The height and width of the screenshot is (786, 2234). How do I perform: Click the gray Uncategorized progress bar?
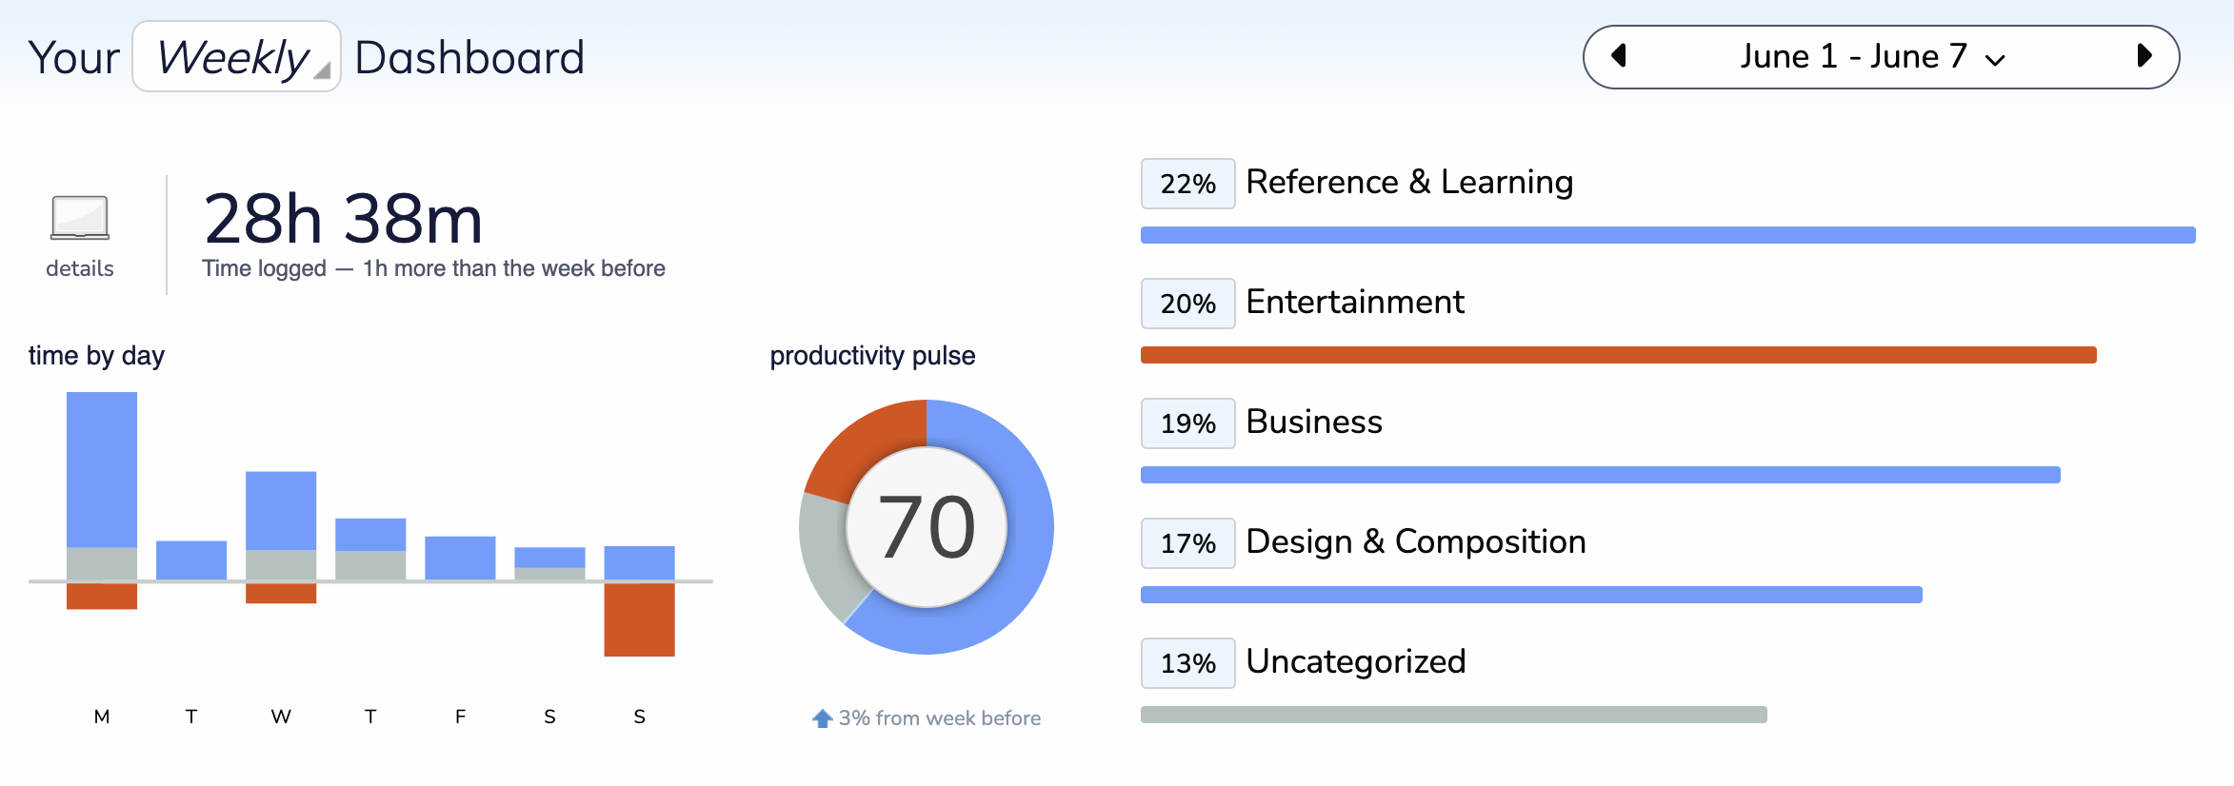click(x=1454, y=715)
